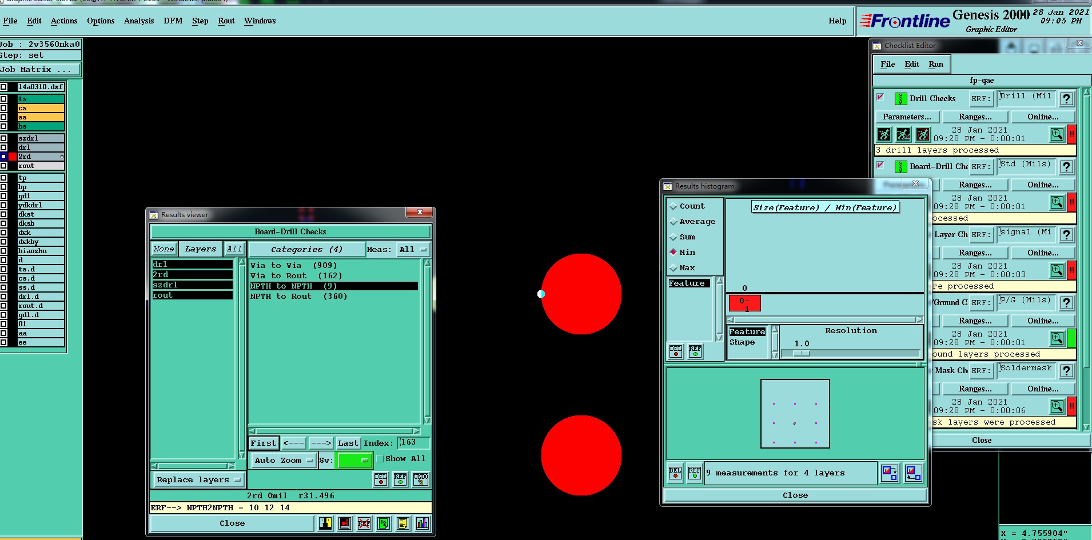Open the Help menu

coord(838,21)
